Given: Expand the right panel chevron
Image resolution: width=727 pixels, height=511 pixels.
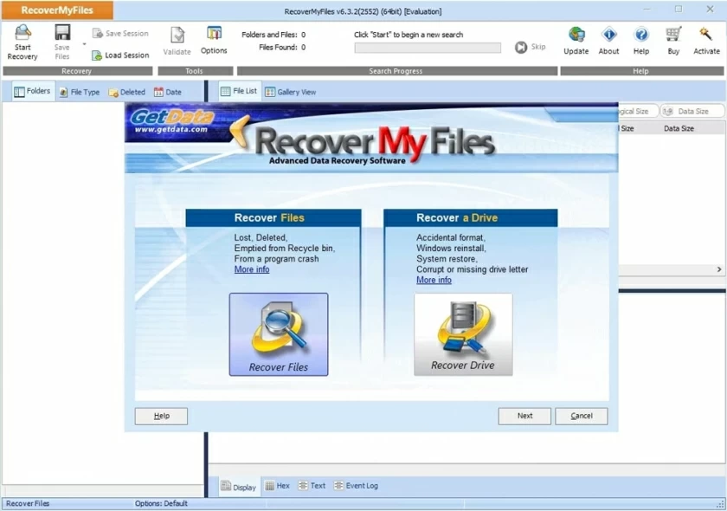Looking at the screenshot, I should click(719, 269).
